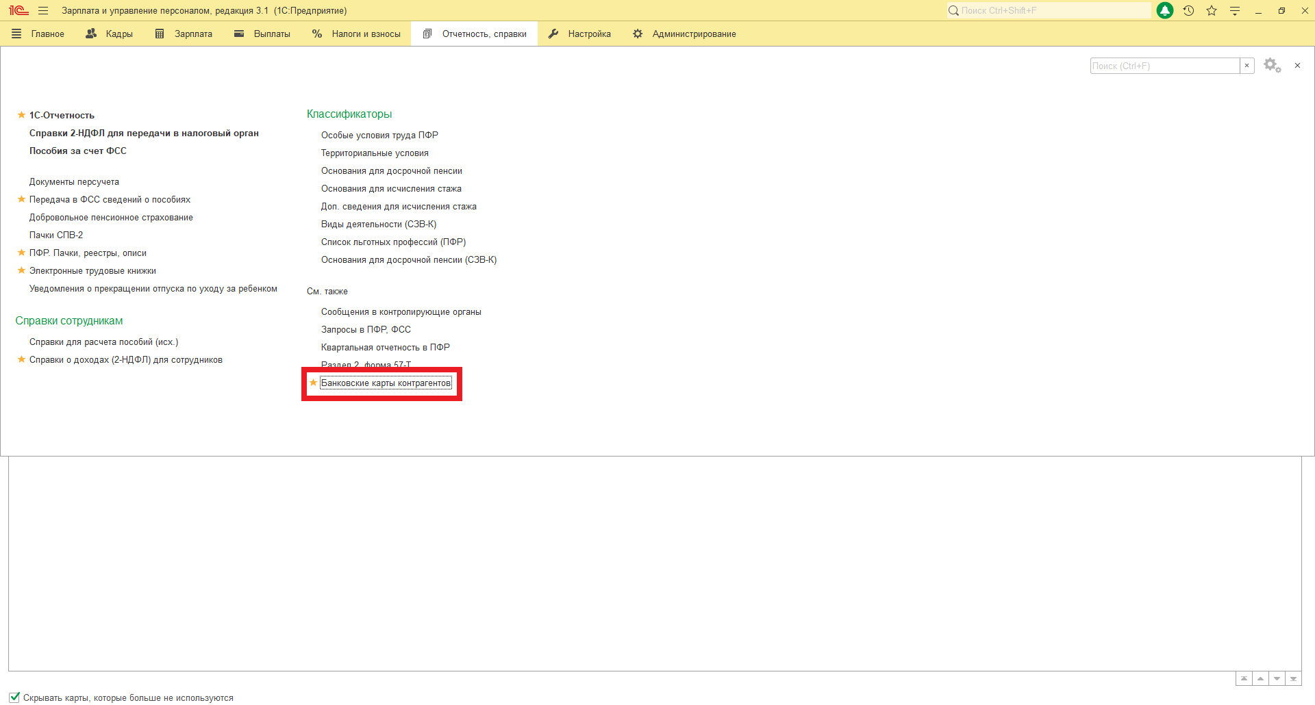The width and height of the screenshot is (1315, 705).
Task: Open the panel settings gear icon
Action: 1272,66
